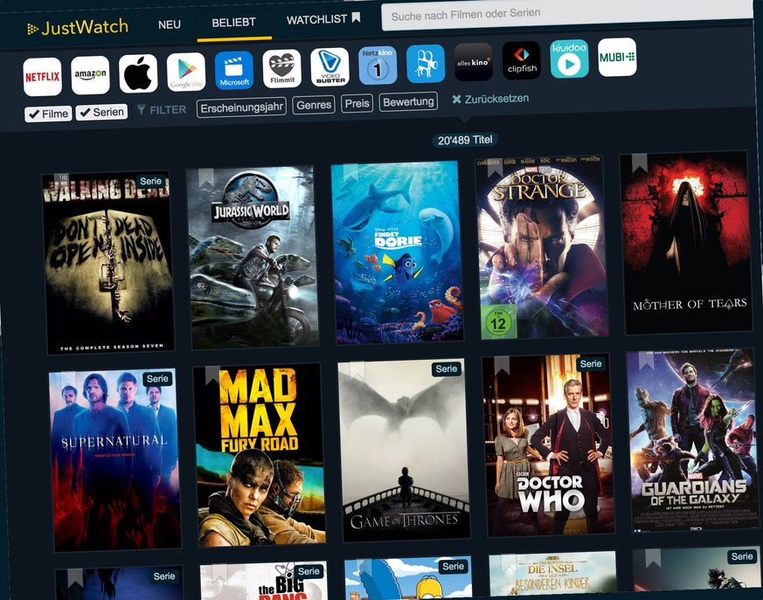The width and height of the screenshot is (763, 600).
Task: Open the WATCHLIST tab
Action: (x=323, y=19)
